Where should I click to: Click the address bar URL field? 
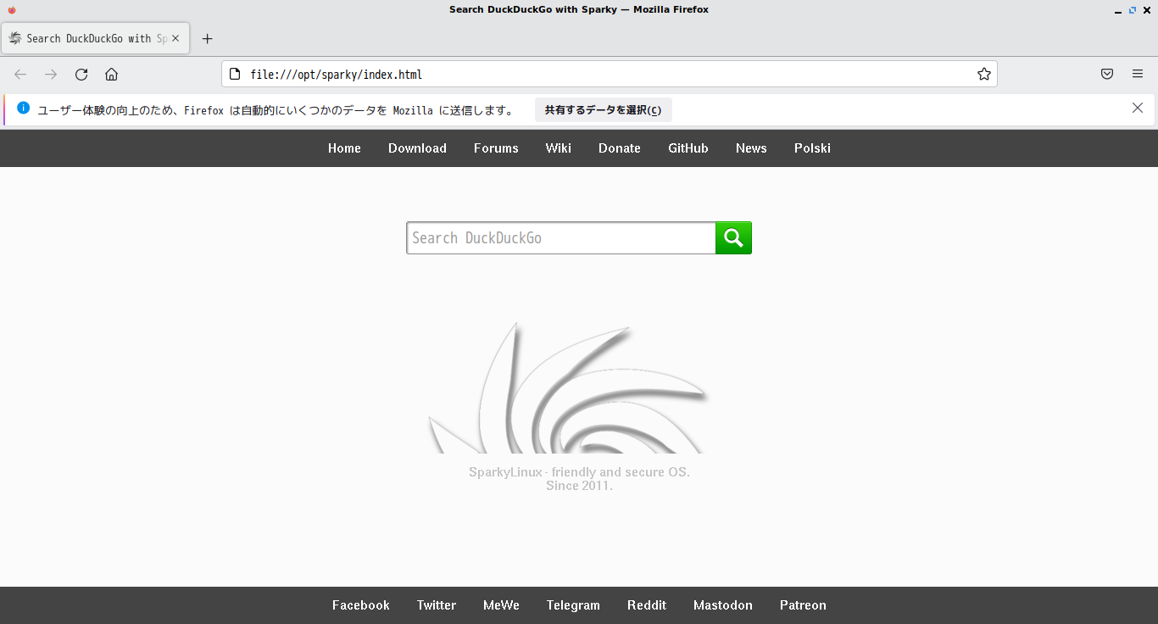click(609, 75)
